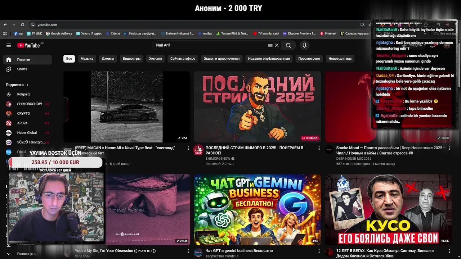Viewport: 461px width, 259px height.
Task: Open the Google AdSense bookmark
Action: click(59, 33)
